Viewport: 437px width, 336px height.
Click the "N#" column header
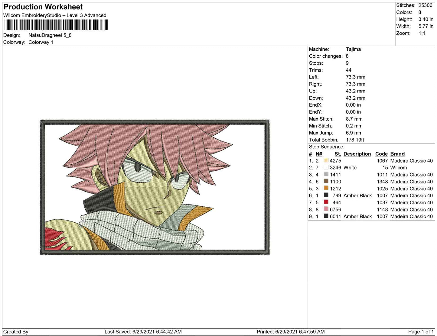(319, 154)
